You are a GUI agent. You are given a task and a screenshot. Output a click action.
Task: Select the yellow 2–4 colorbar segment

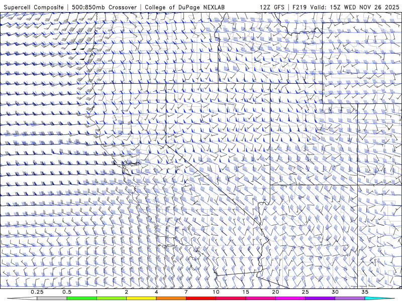click(x=141, y=298)
